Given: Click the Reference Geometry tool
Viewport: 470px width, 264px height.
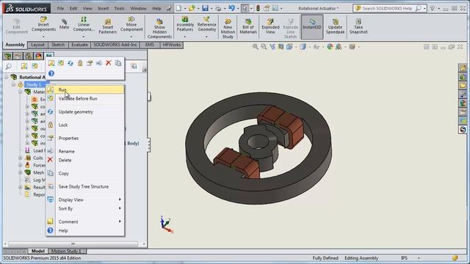Looking at the screenshot, I should point(207,24).
